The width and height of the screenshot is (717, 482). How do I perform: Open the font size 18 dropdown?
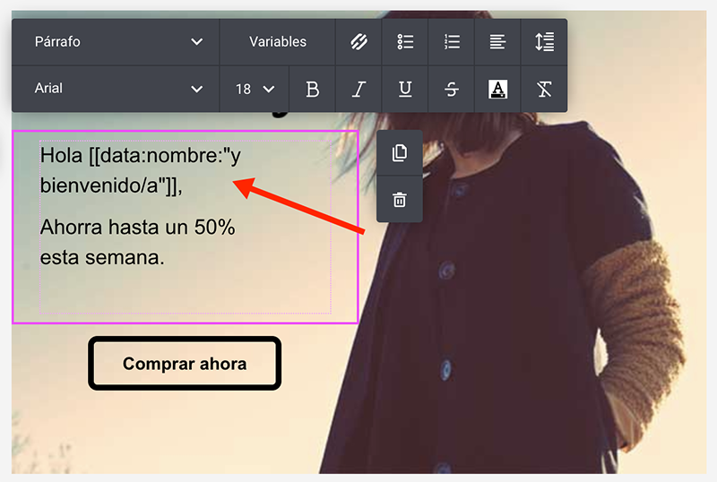click(x=255, y=89)
